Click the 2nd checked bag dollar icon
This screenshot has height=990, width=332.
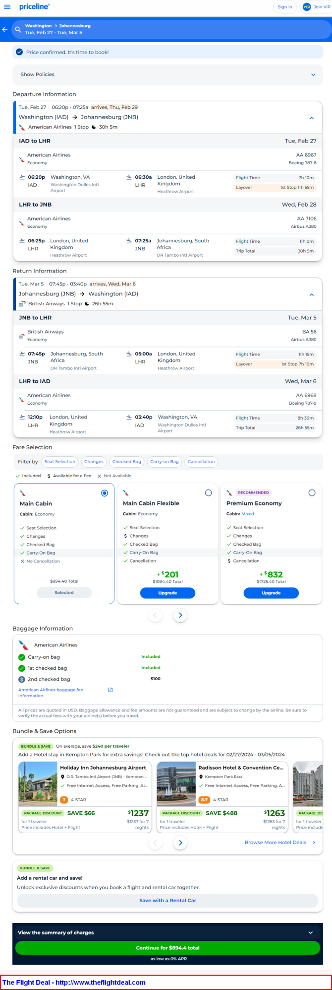[22, 679]
